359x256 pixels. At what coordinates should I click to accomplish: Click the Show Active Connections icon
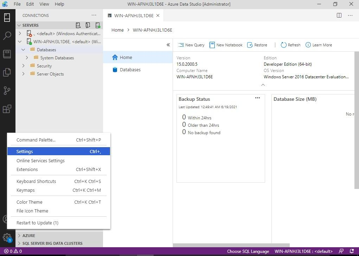98,25
